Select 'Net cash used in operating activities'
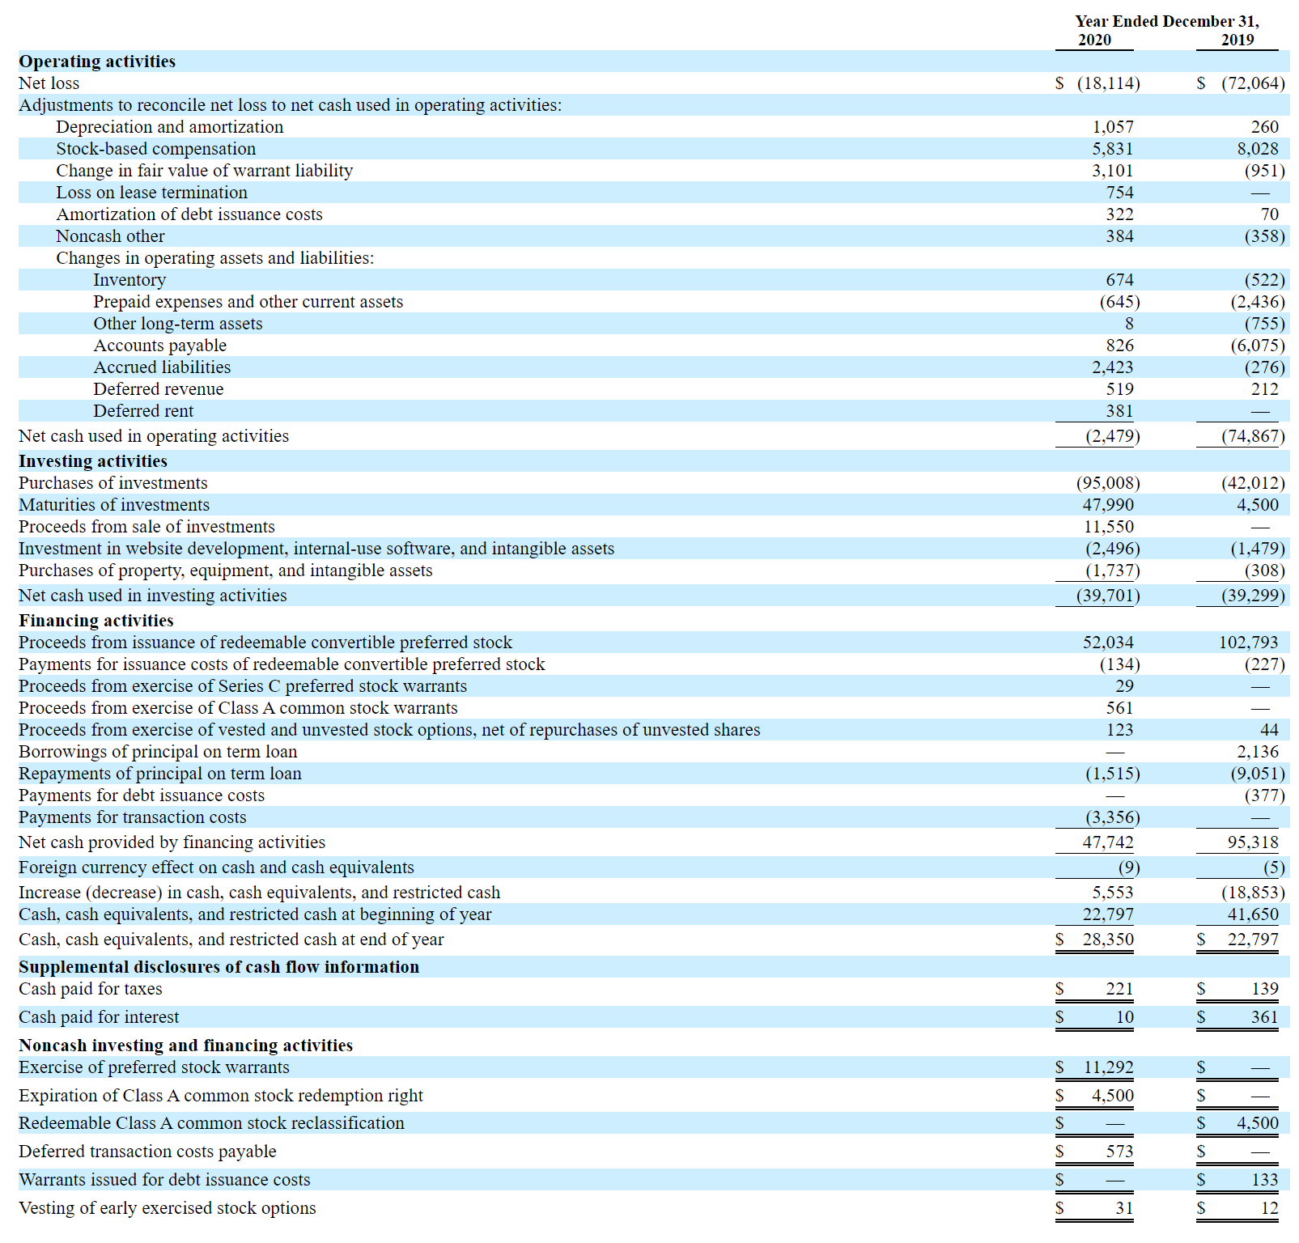1299x1243 pixels. [x=154, y=436]
